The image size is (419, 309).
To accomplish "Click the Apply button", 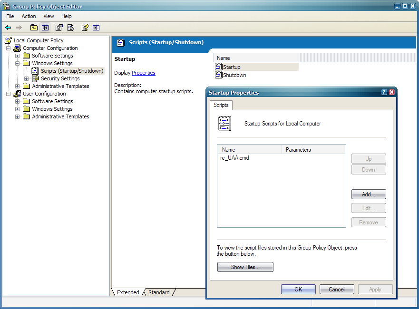I will coord(375,289).
